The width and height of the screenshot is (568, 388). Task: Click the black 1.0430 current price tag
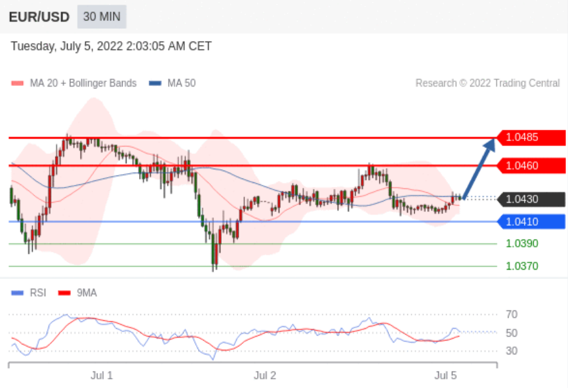[531, 199]
